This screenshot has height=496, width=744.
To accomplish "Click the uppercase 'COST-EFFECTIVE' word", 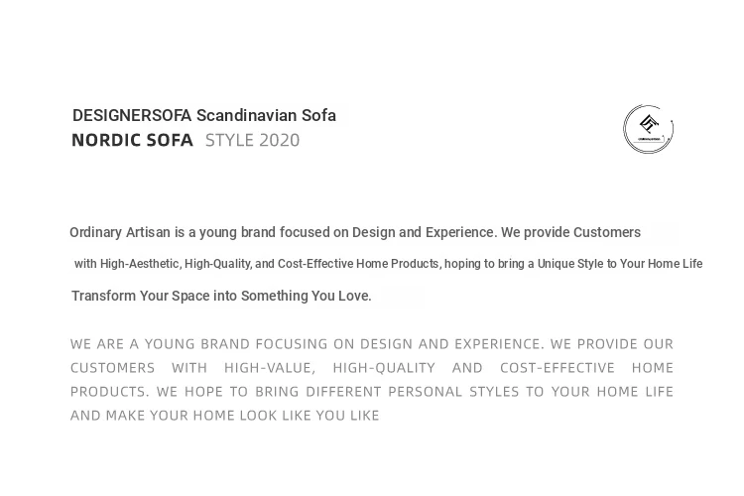I will (x=553, y=368).
